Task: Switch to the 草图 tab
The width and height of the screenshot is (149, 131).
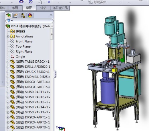Action: click(x=29, y=8)
